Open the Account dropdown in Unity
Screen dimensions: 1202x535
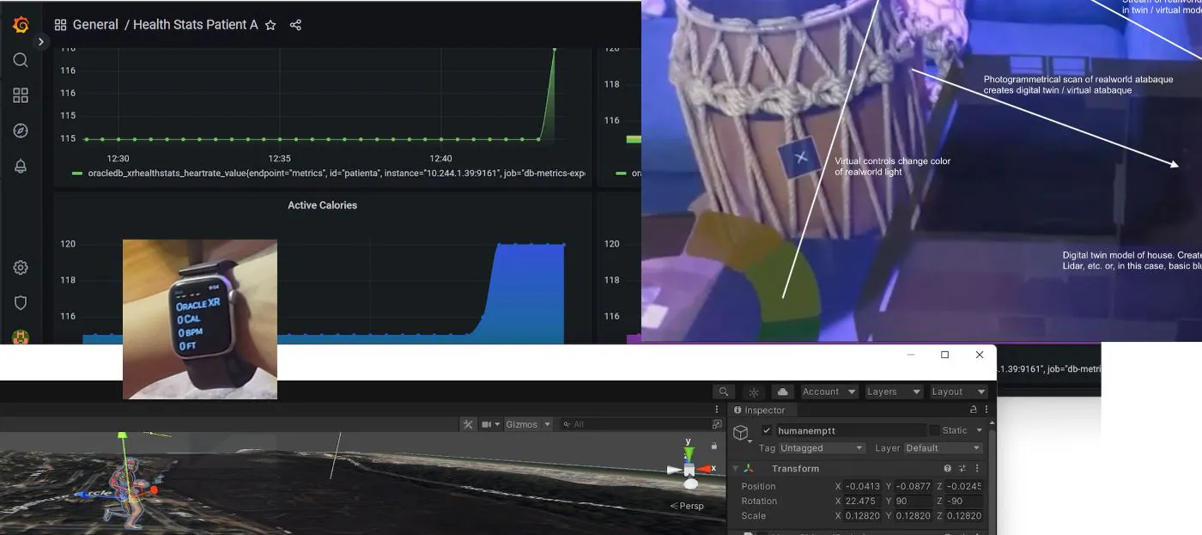(829, 392)
